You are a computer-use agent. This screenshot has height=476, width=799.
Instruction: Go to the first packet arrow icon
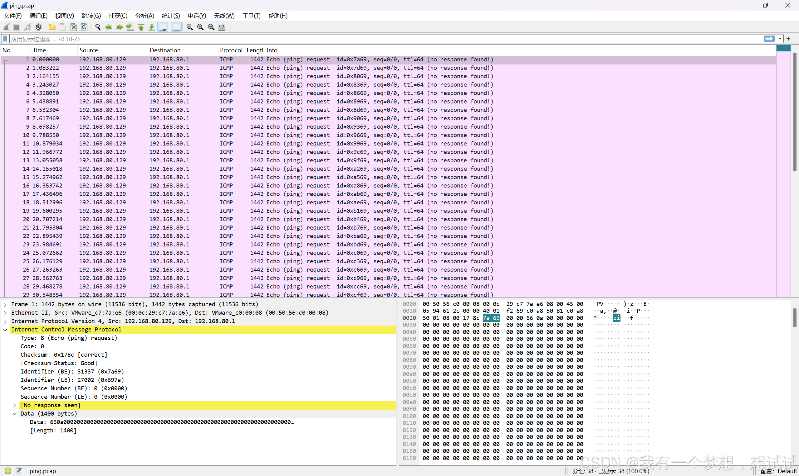coord(141,27)
